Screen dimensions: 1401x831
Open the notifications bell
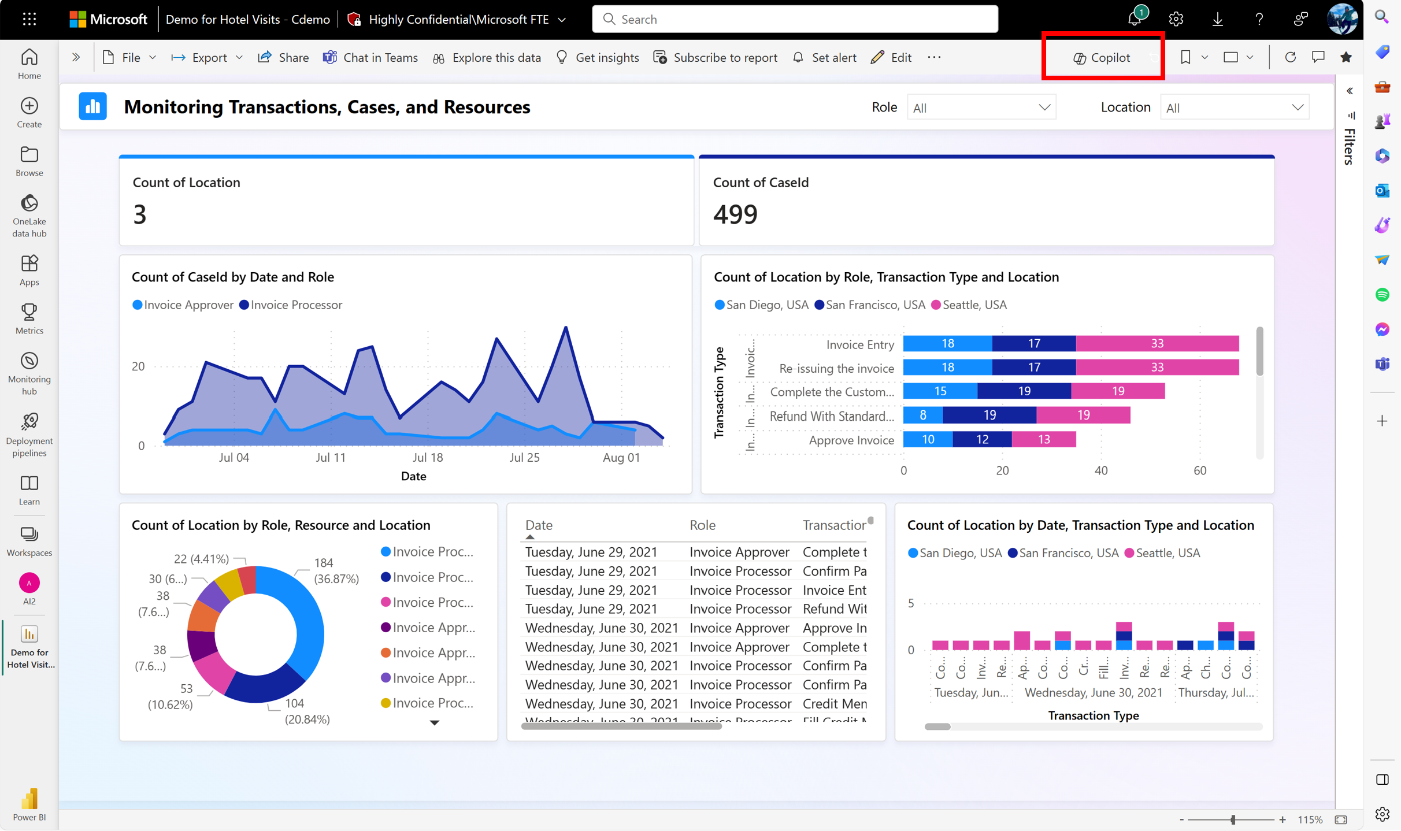[x=1134, y=19]
